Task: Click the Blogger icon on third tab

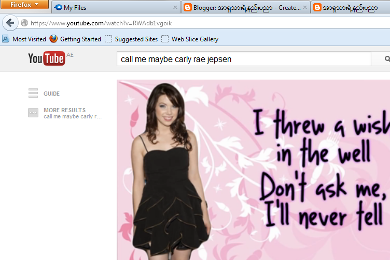Action: [317, 7]
